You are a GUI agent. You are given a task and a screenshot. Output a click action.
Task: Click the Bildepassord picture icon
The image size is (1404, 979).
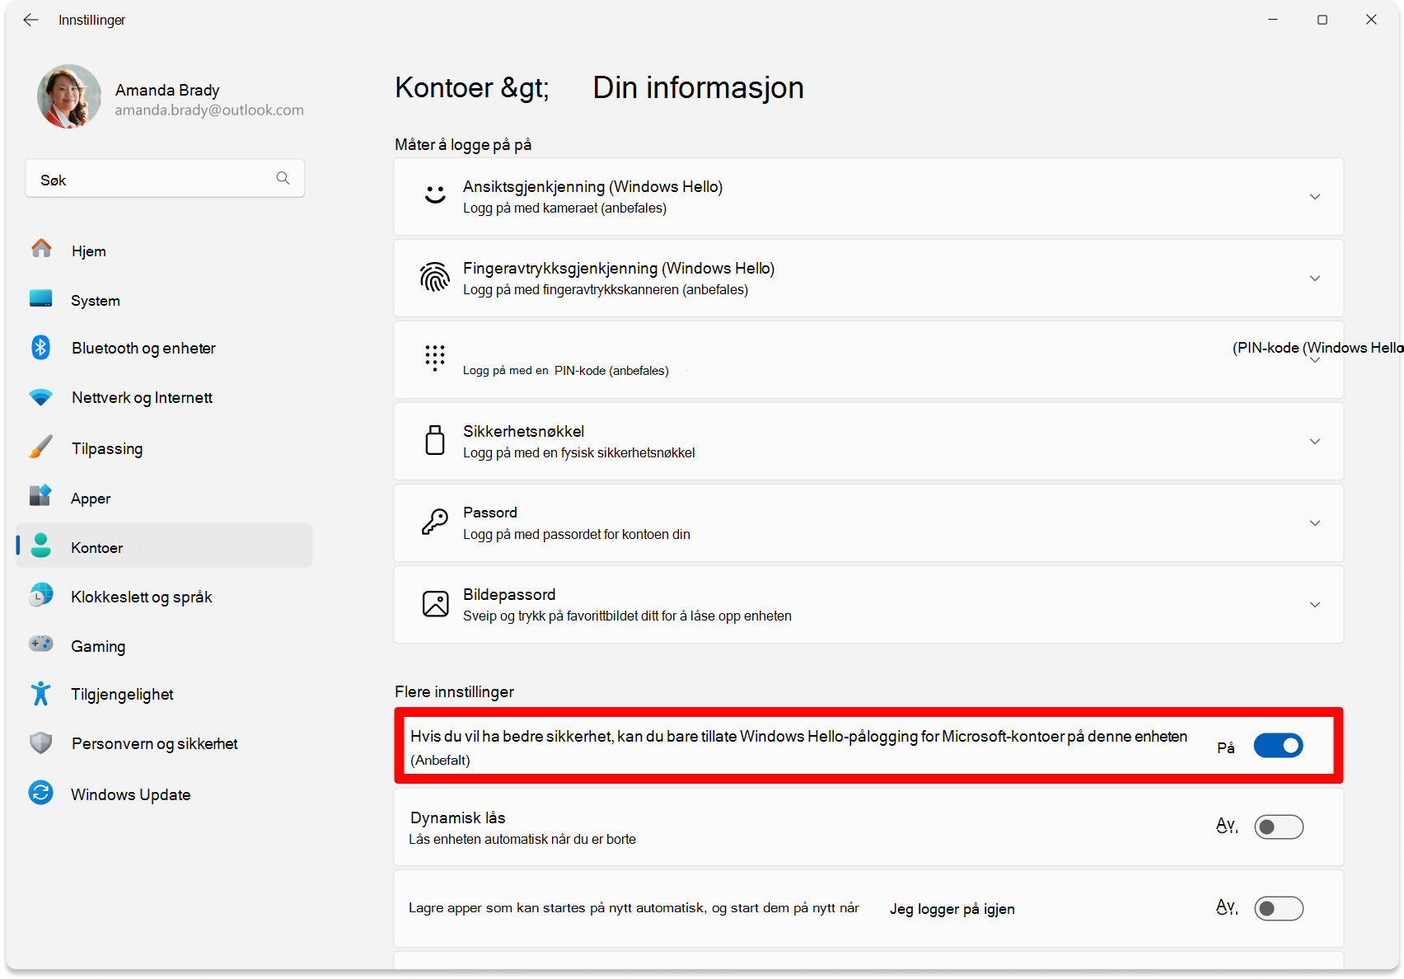click(x=435, y=604)
